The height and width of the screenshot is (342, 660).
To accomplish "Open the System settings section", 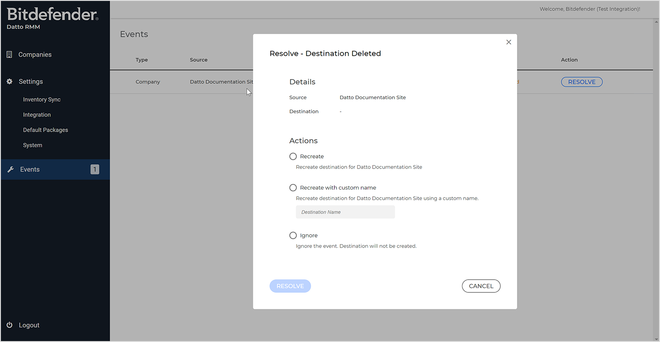I will click(x=33, y=145).
